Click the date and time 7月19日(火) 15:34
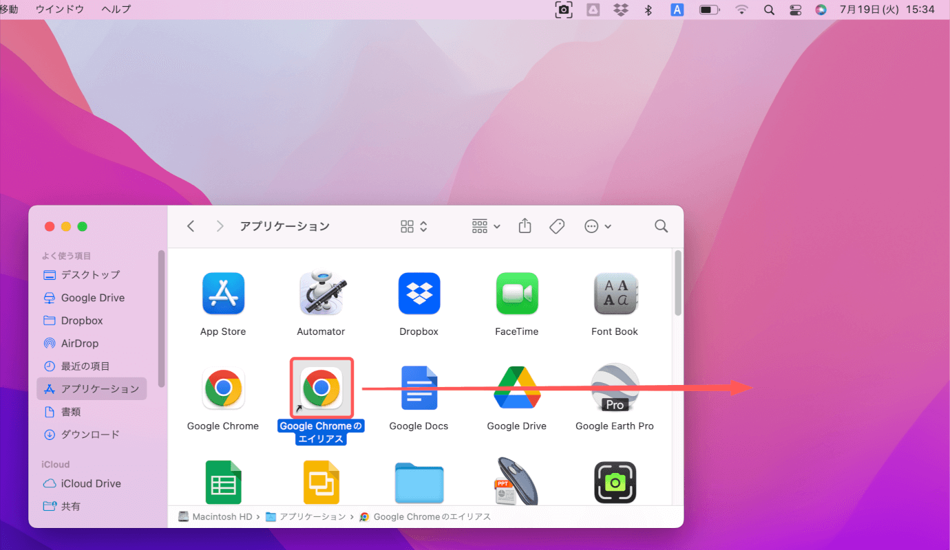950x550 pixels. 887,10
